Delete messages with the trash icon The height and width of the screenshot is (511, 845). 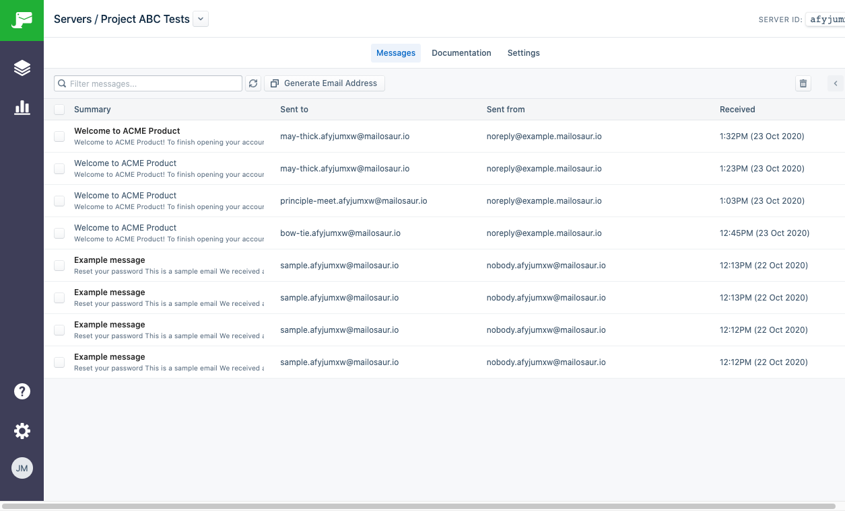[x=803, y=83]
